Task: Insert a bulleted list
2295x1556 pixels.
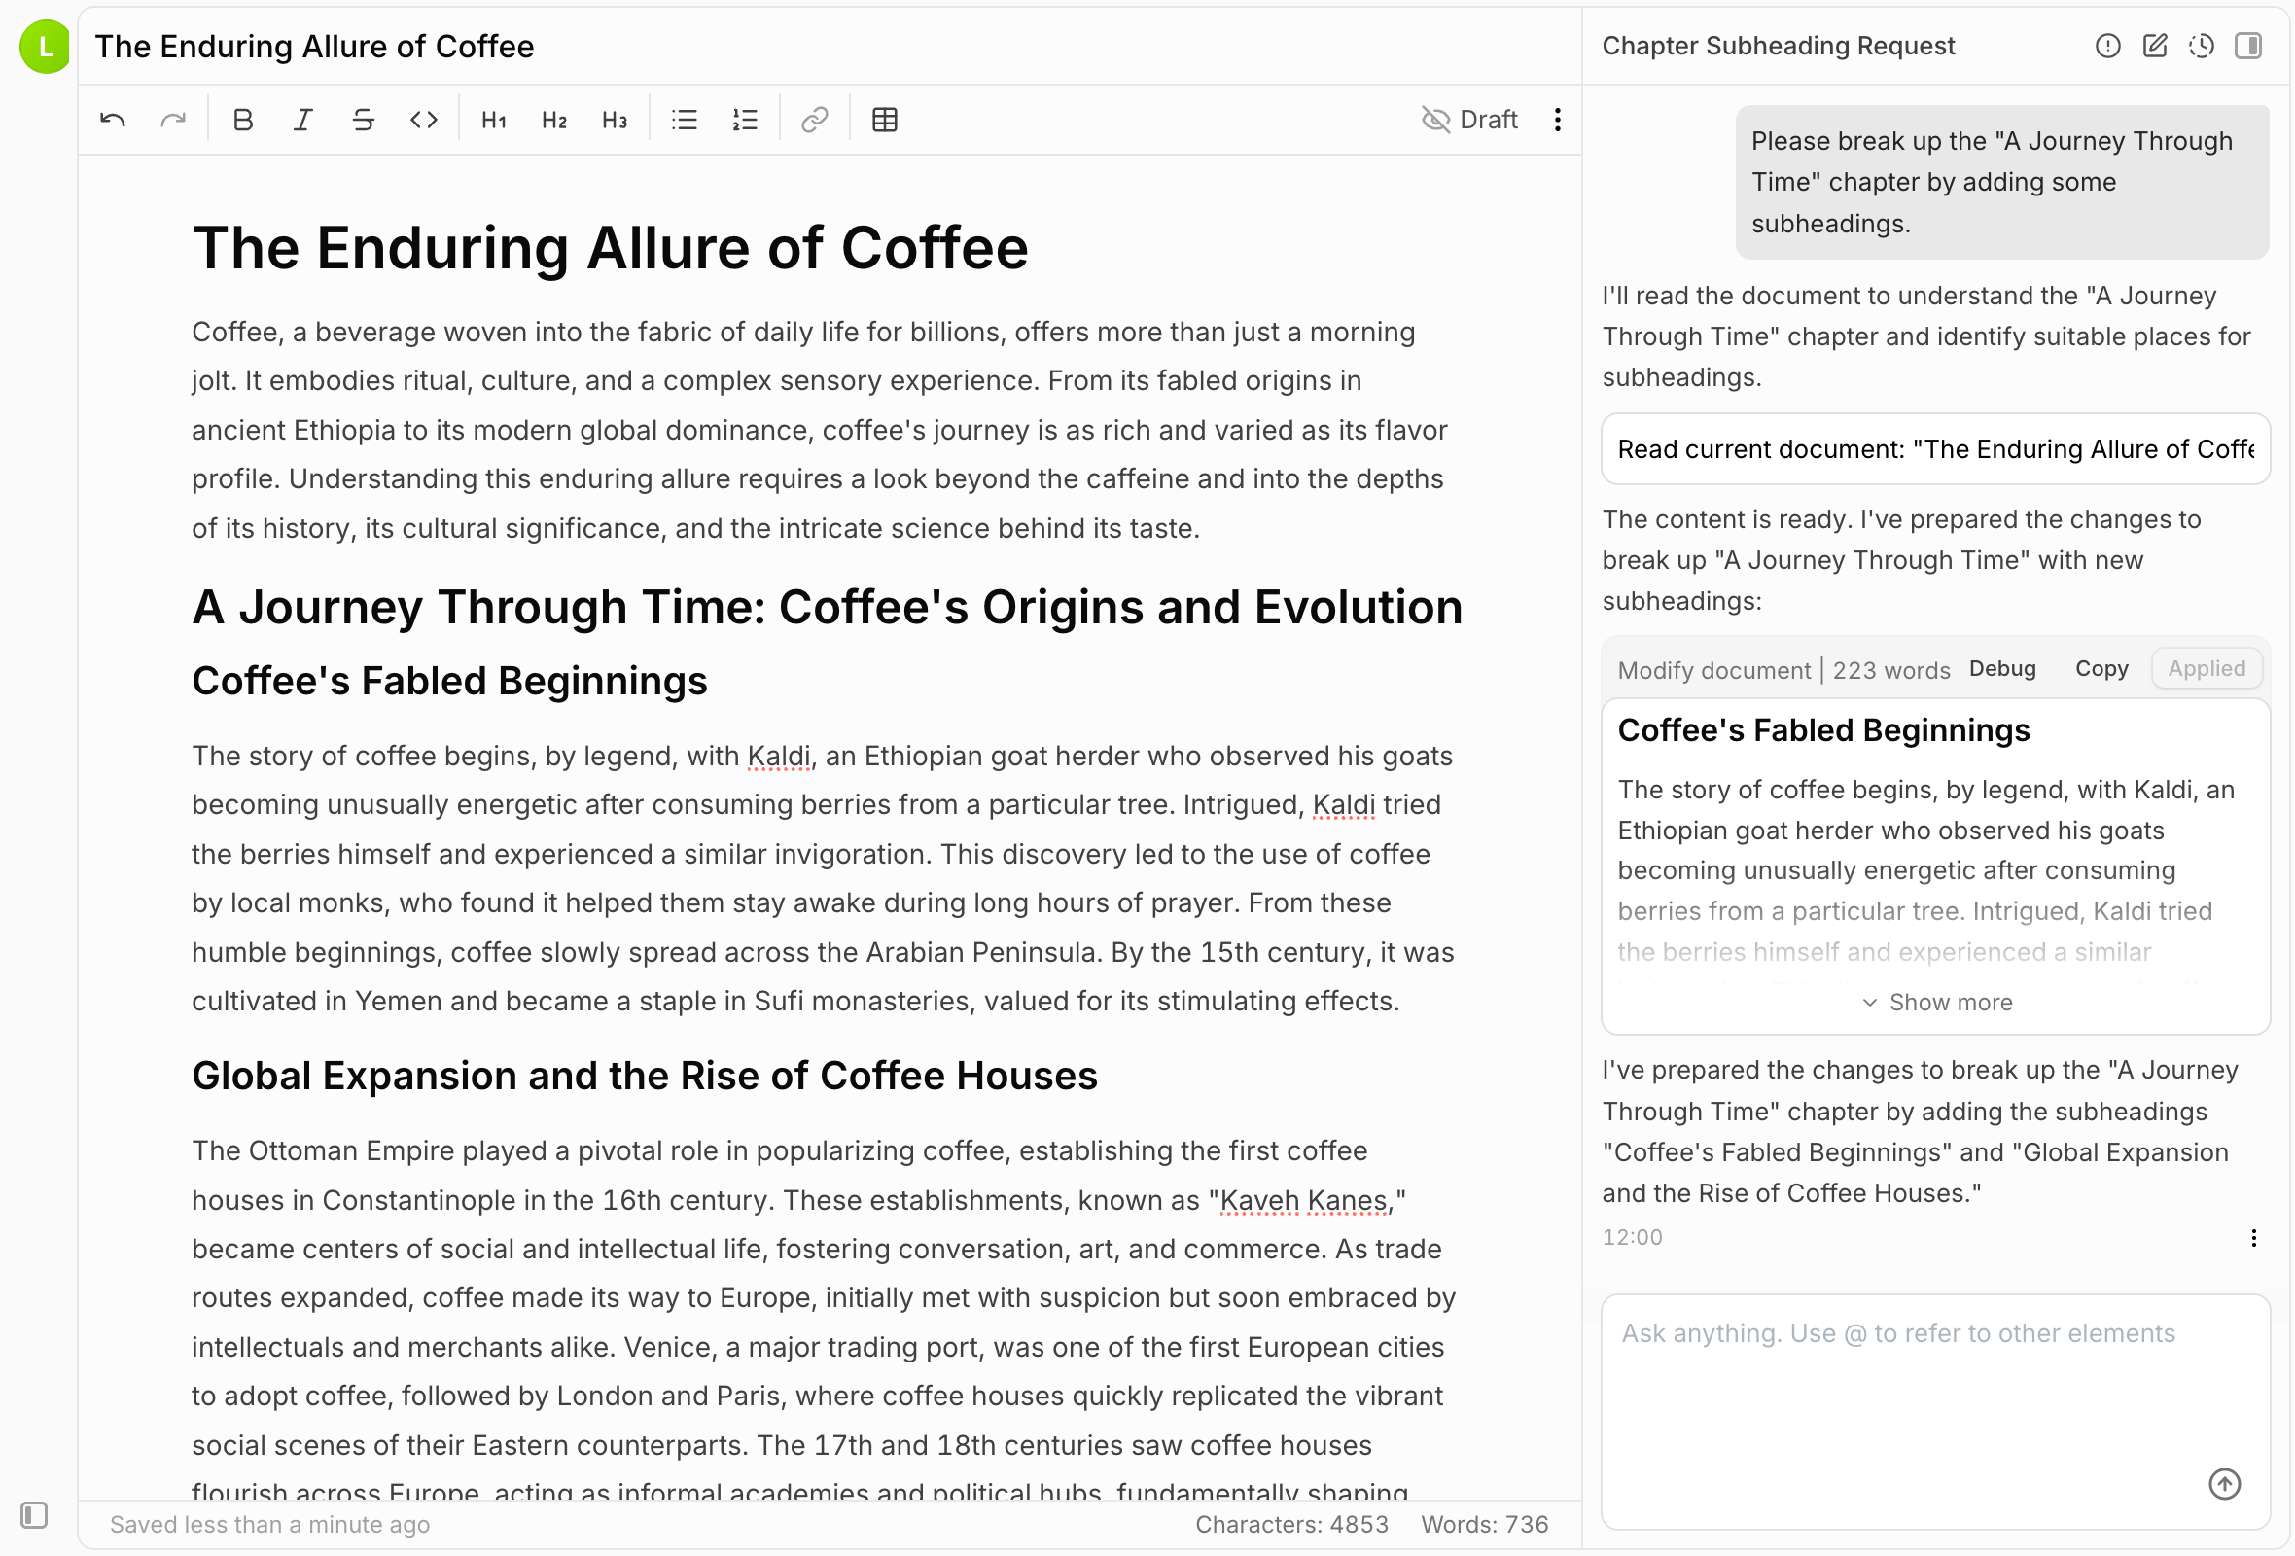Action: pyautogui.click(x=685, y=121)
